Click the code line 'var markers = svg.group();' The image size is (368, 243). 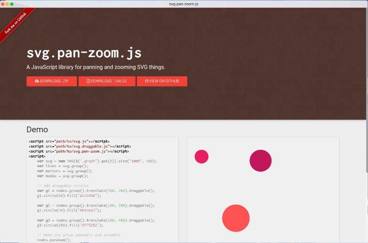[65, 171]
